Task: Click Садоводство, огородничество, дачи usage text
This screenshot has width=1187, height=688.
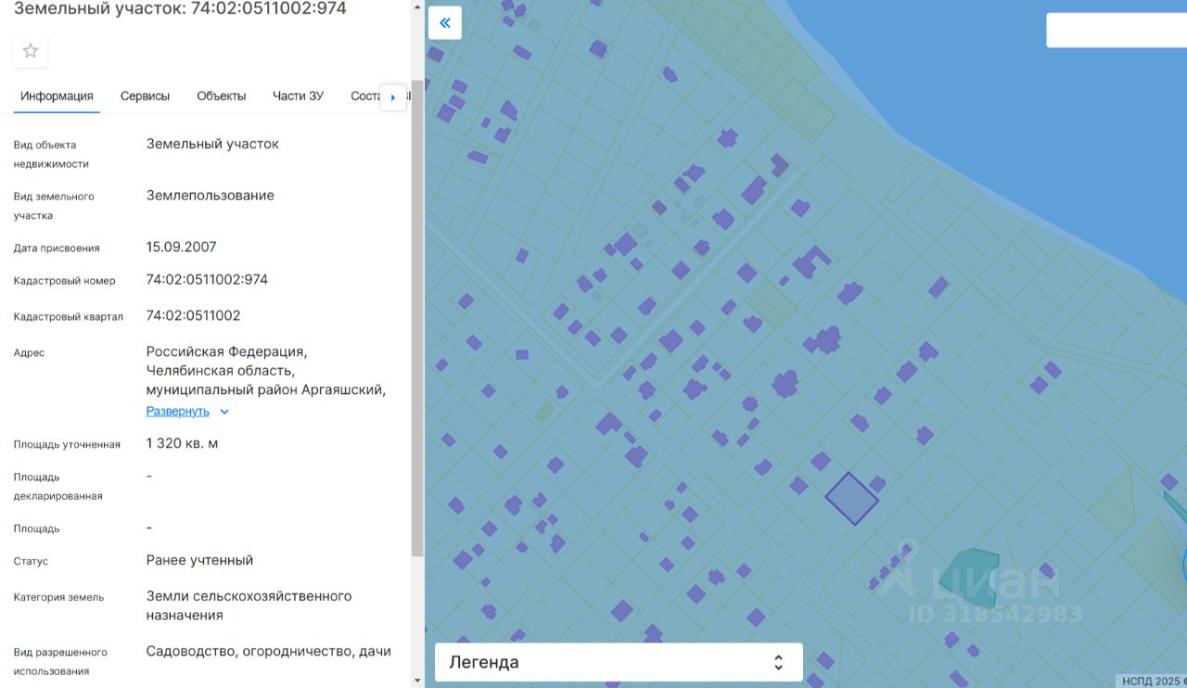Action: 269,651
